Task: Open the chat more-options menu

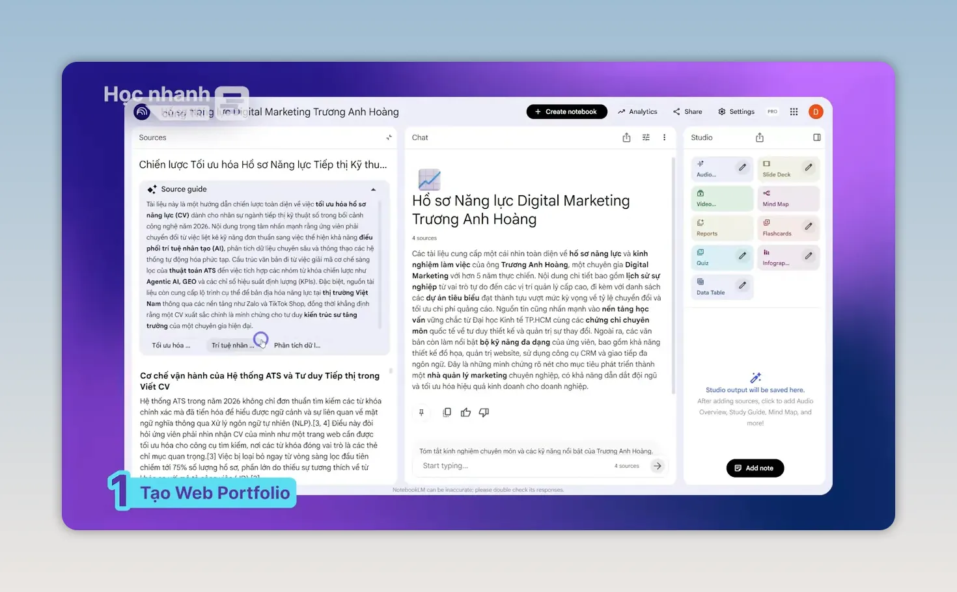Action: tap(664, 137)
